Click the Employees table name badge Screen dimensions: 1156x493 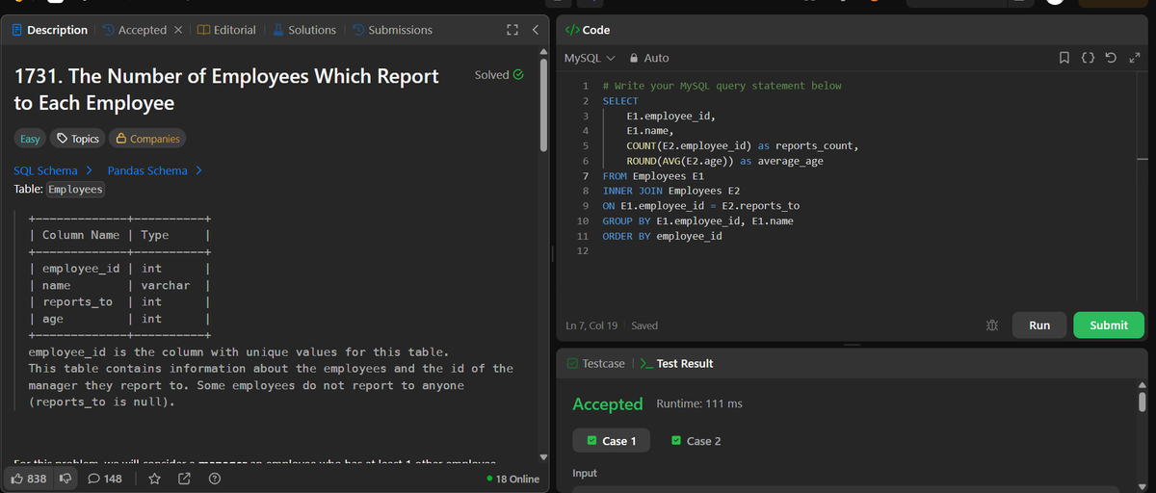click(x=75, y=189)
